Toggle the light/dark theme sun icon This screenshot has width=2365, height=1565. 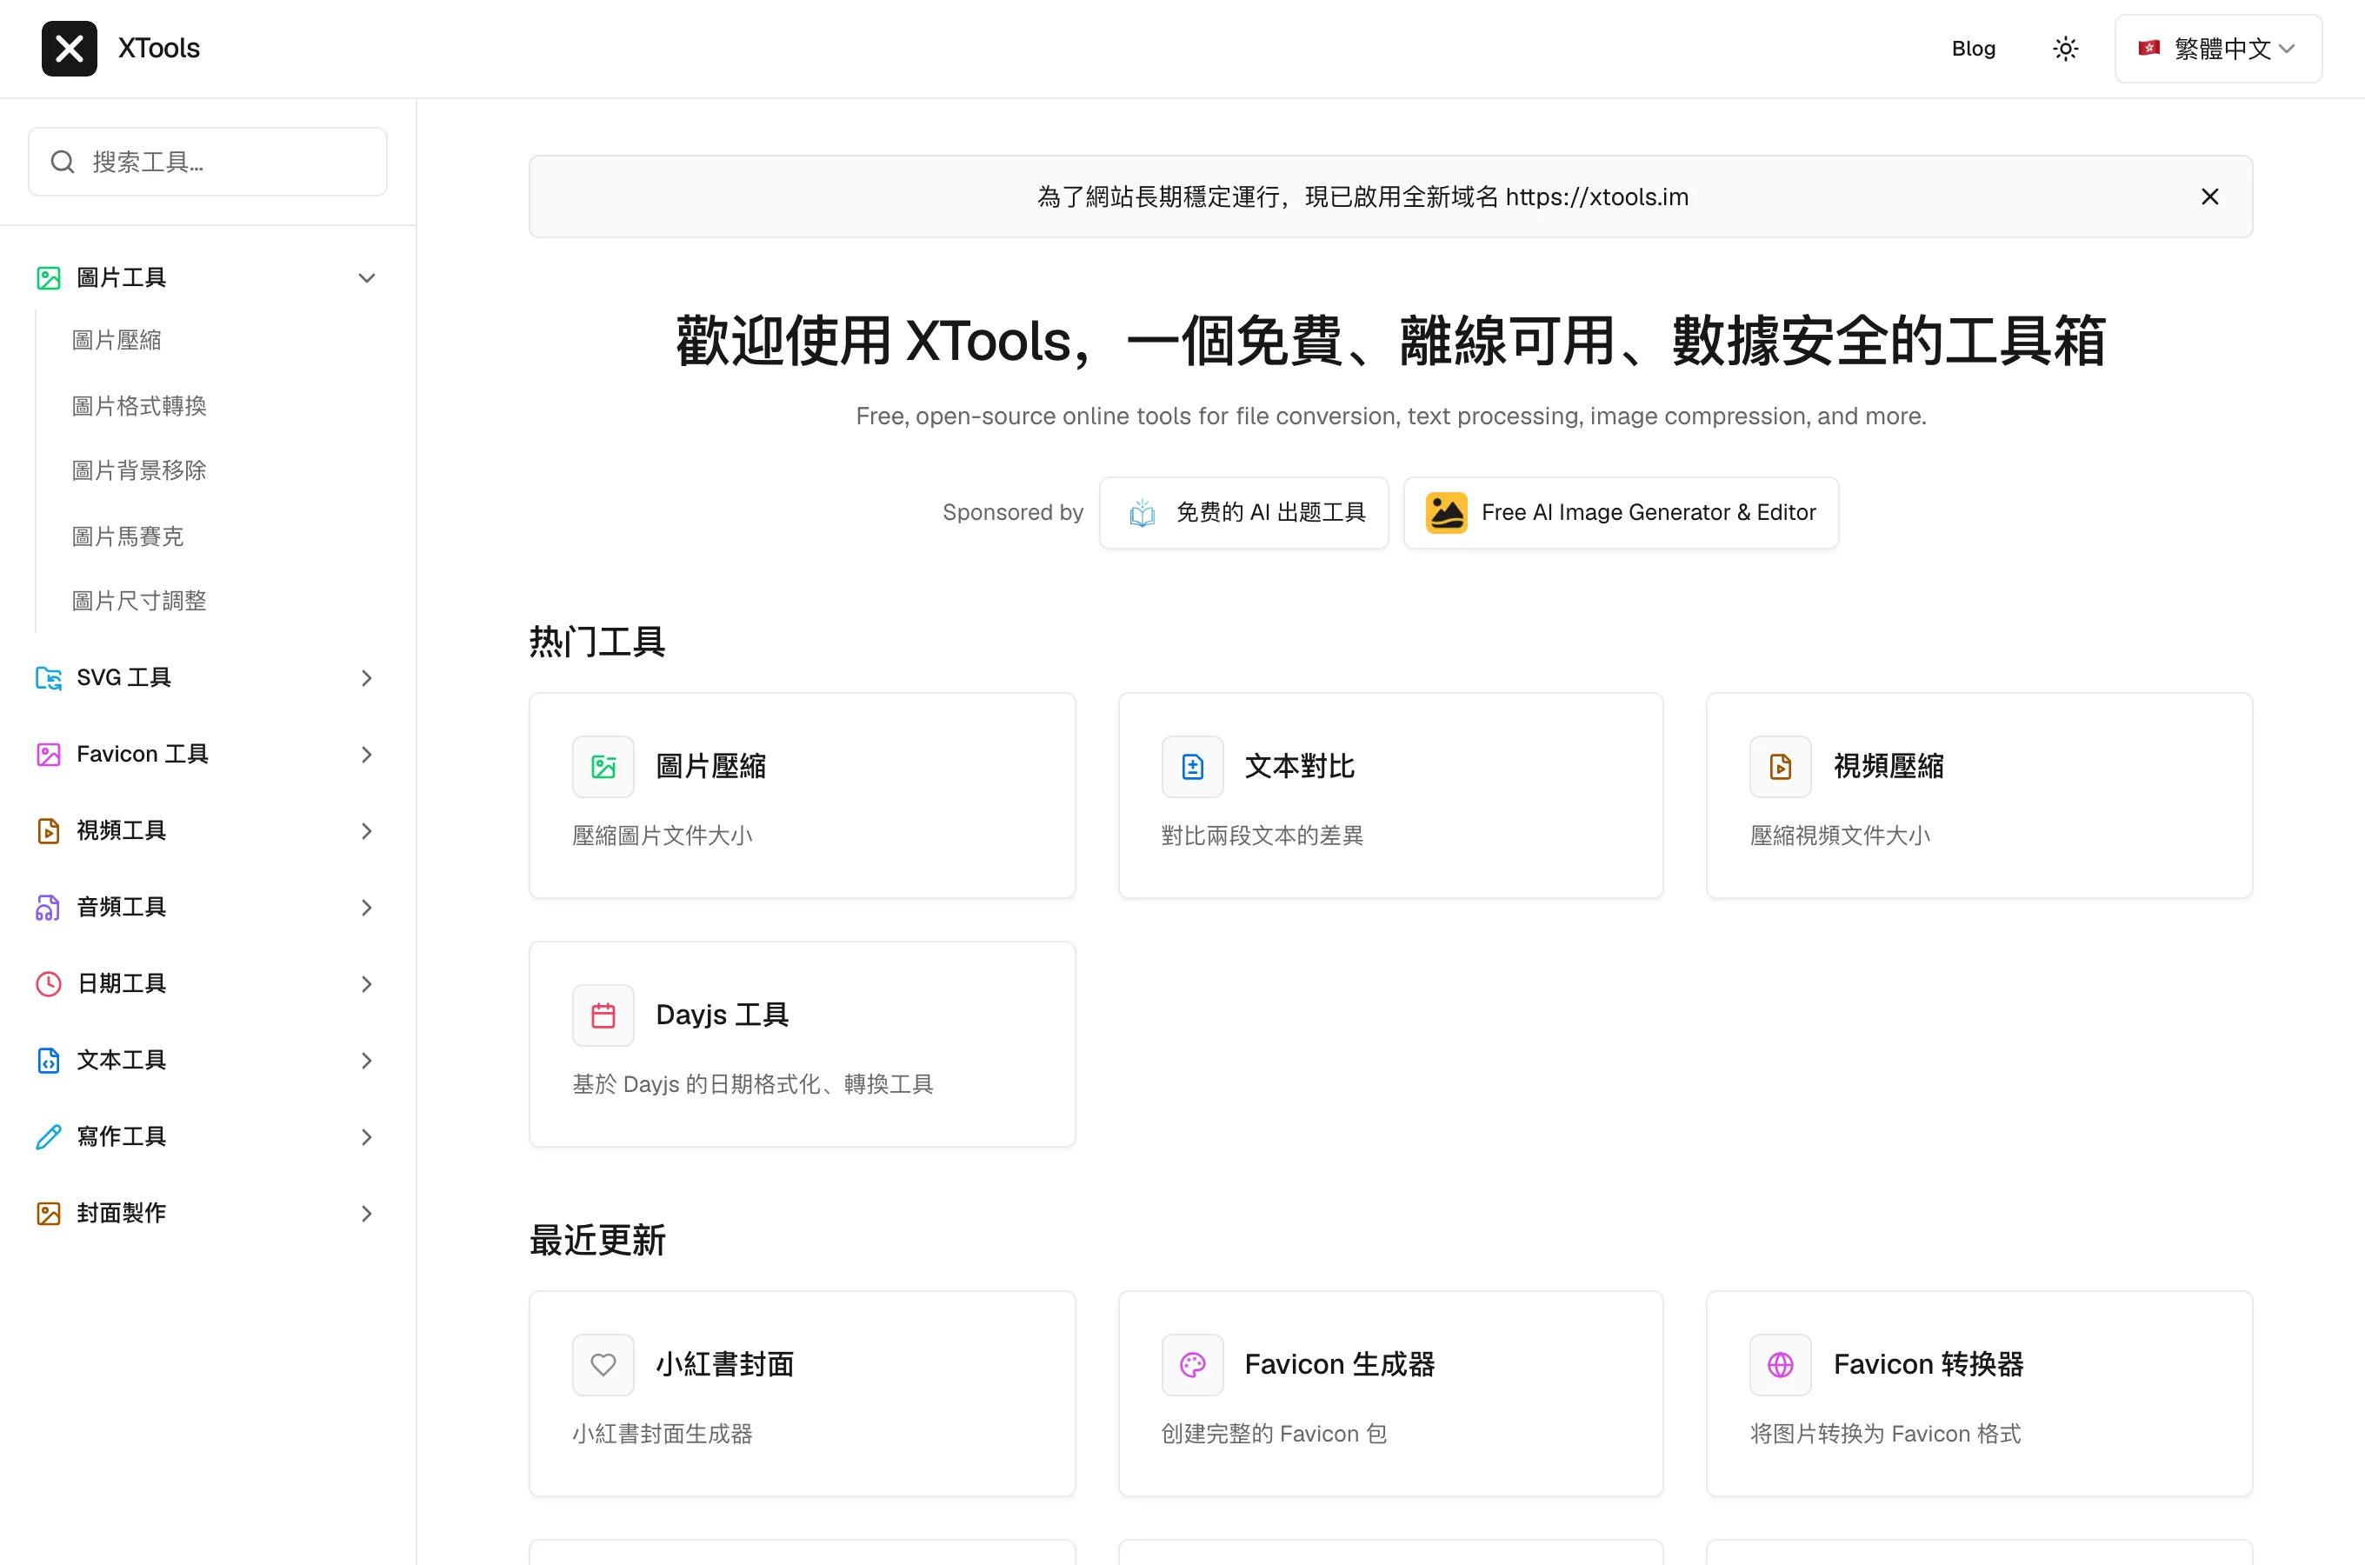[2065, 48]
